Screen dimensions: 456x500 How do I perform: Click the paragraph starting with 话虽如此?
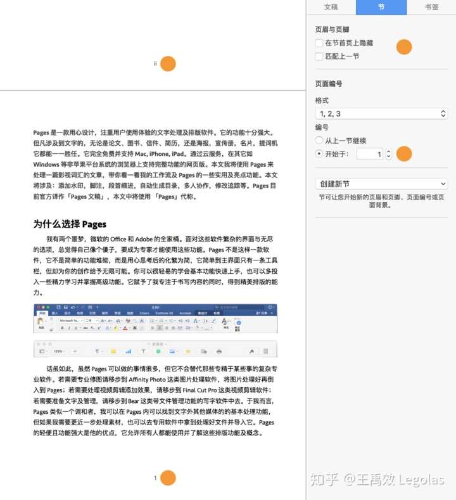(155, 401)
